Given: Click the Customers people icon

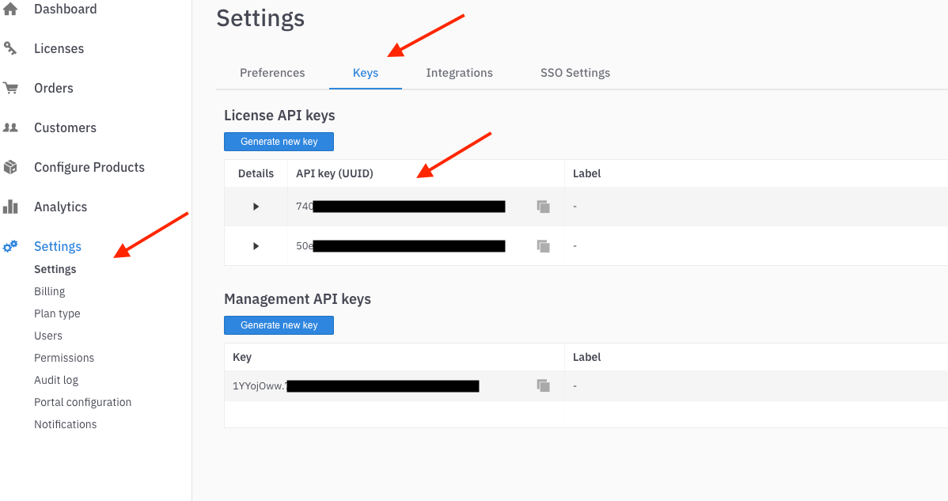Looking at the screenshot, I should [10, 127].
